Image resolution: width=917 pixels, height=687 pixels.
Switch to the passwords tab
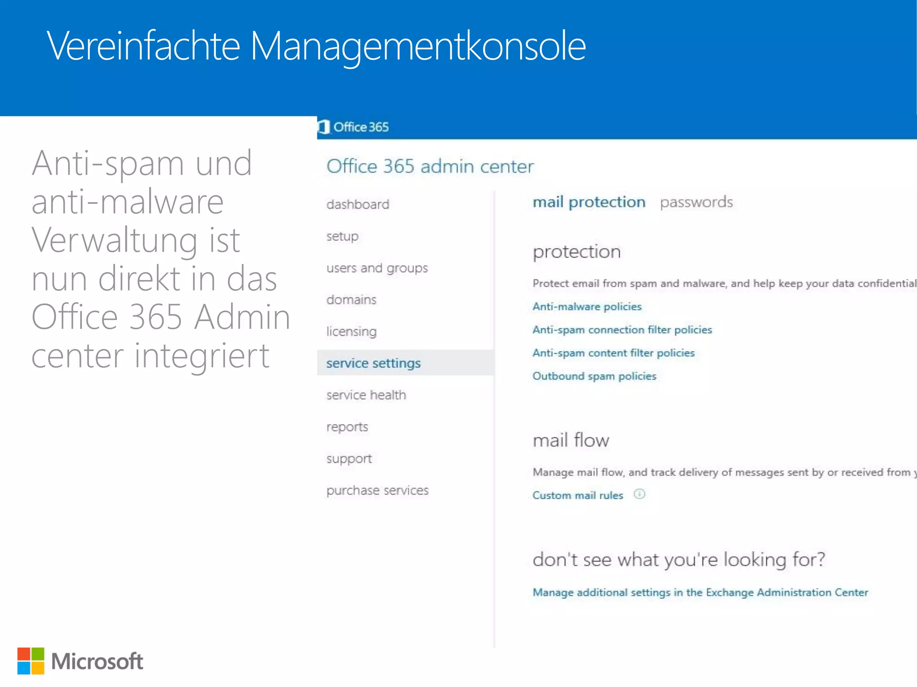coord(696,202)
